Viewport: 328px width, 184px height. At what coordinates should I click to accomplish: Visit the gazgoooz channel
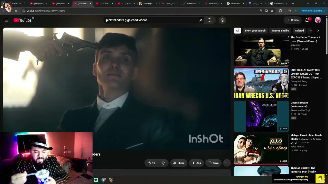[x=295, y=45]
